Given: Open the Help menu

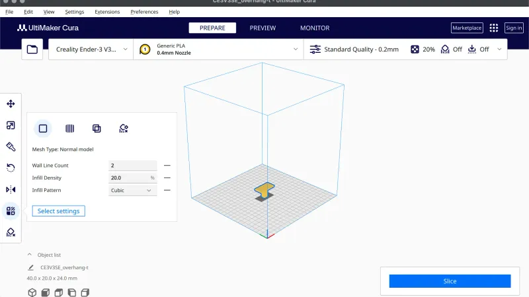Looking at the screenshot, I should point(175,12).
